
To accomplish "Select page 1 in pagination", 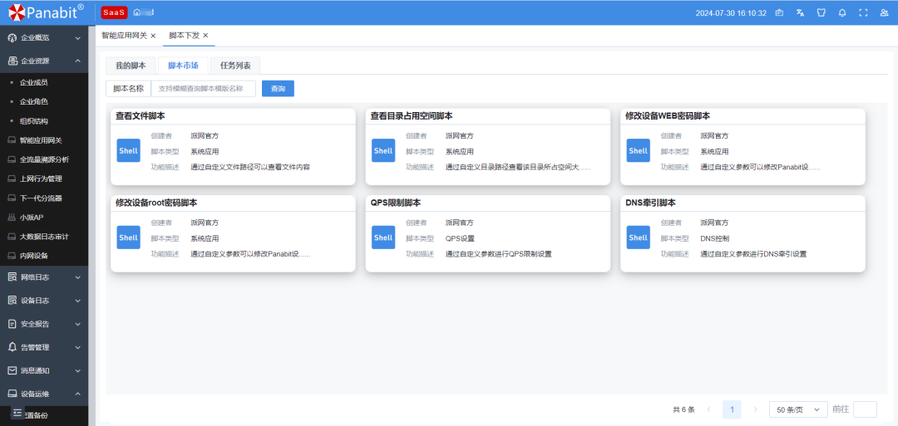I will [x=732, y=409].
